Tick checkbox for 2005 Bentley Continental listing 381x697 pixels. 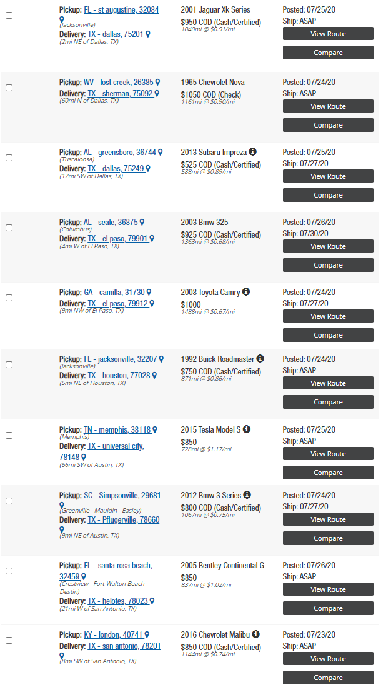9,571
